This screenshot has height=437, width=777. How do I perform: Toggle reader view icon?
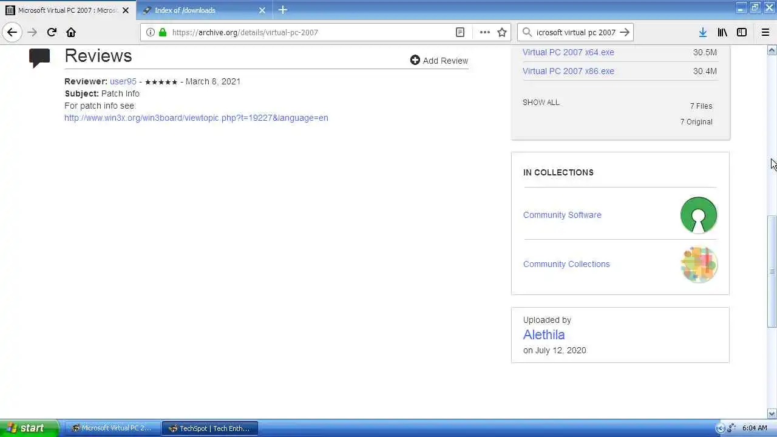coord(460,32)
